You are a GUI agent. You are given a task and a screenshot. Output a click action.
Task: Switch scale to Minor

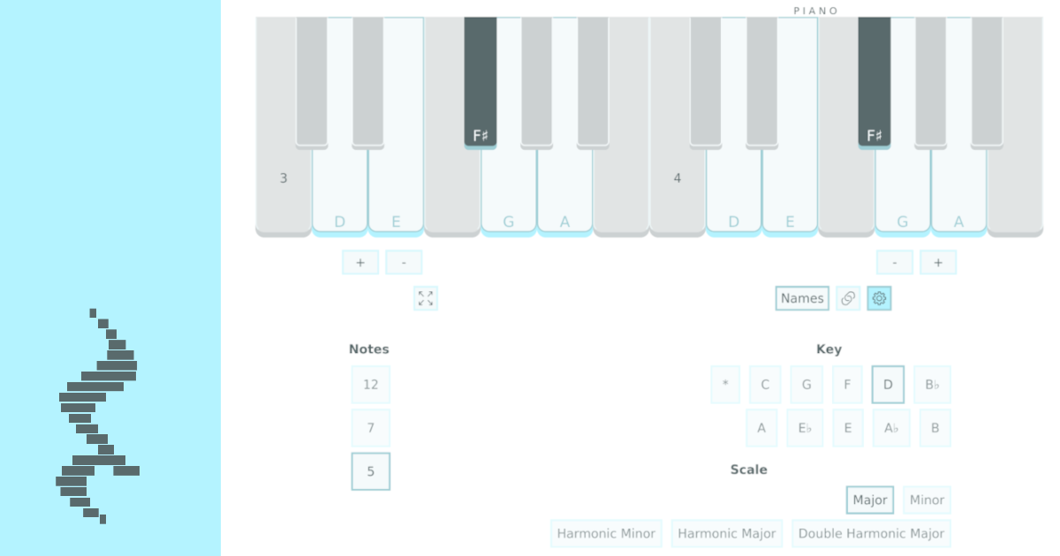coord(927,500)
